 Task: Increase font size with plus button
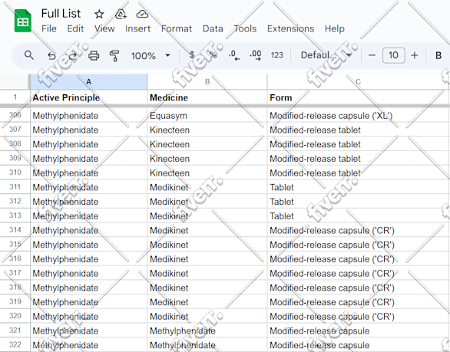coord(415,55)
